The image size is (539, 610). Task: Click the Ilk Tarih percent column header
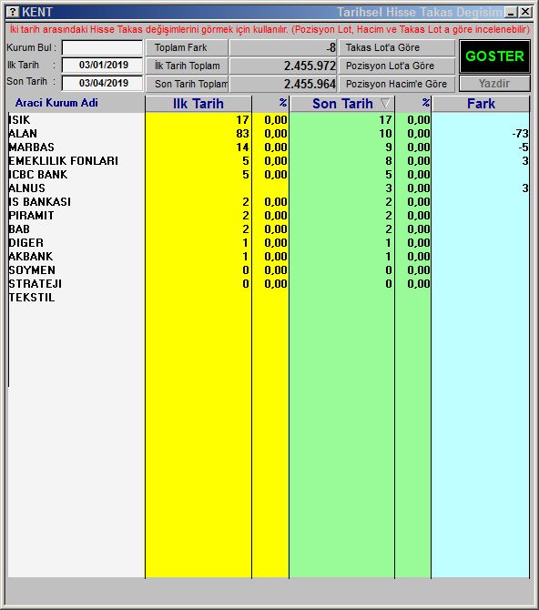tap(270, 104)
